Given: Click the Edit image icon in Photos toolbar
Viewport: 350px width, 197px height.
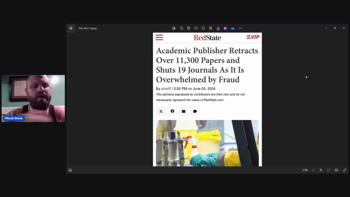Looking at the screenshot, I should tap(174, 28).
